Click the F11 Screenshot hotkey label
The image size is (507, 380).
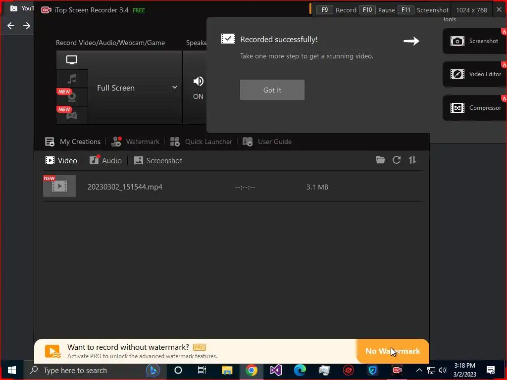click(423, 10)
